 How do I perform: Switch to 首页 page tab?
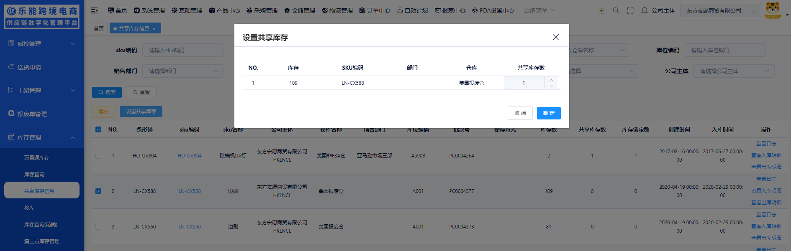pos(99,28)
